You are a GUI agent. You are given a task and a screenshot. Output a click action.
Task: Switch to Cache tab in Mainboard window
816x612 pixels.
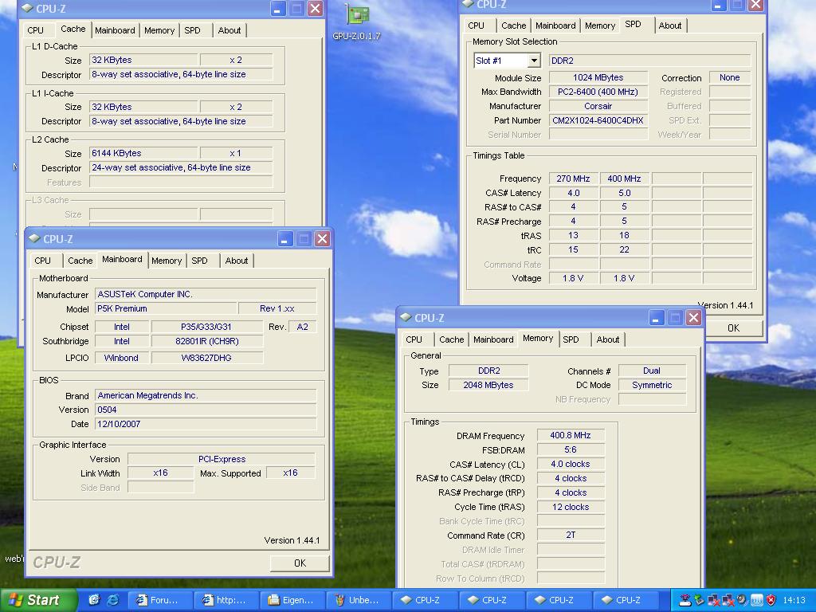(x=80, y=261)
